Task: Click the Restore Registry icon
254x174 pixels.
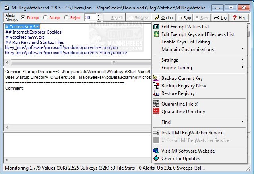Action: click(x=156, y=93)
